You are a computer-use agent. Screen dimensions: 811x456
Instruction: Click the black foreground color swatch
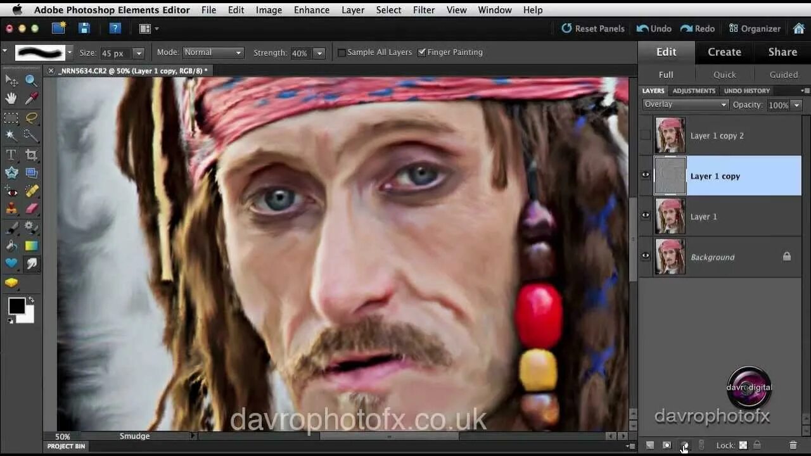pos(16,307)
